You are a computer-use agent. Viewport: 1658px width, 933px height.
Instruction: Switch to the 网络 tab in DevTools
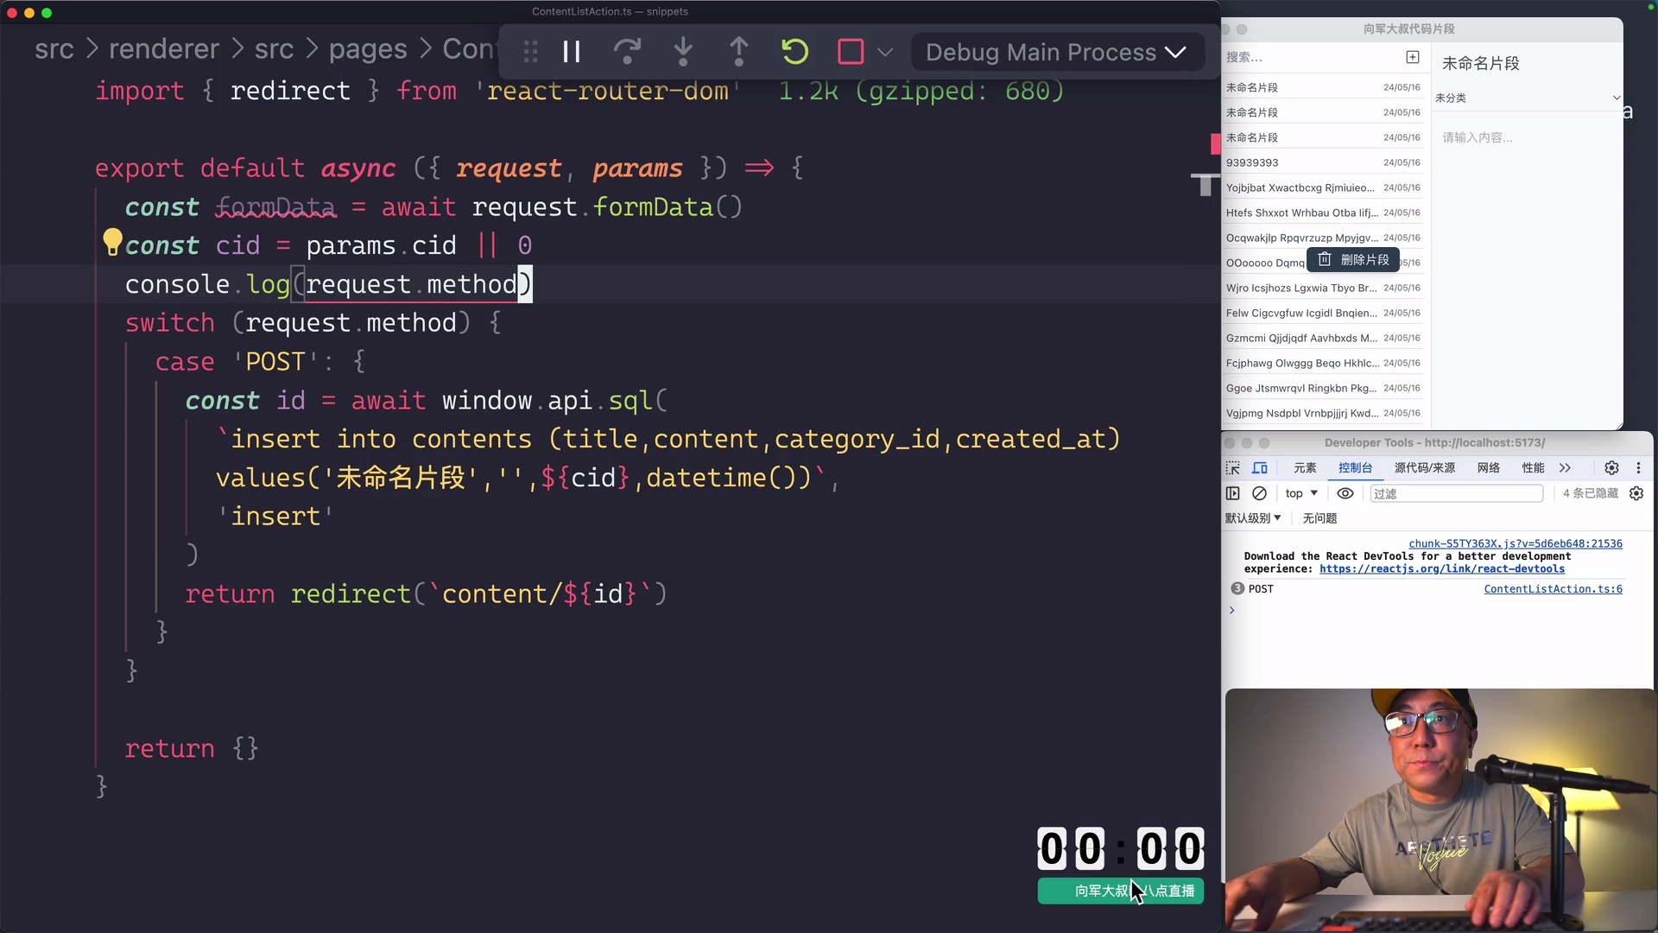(x=1488, y=467)
